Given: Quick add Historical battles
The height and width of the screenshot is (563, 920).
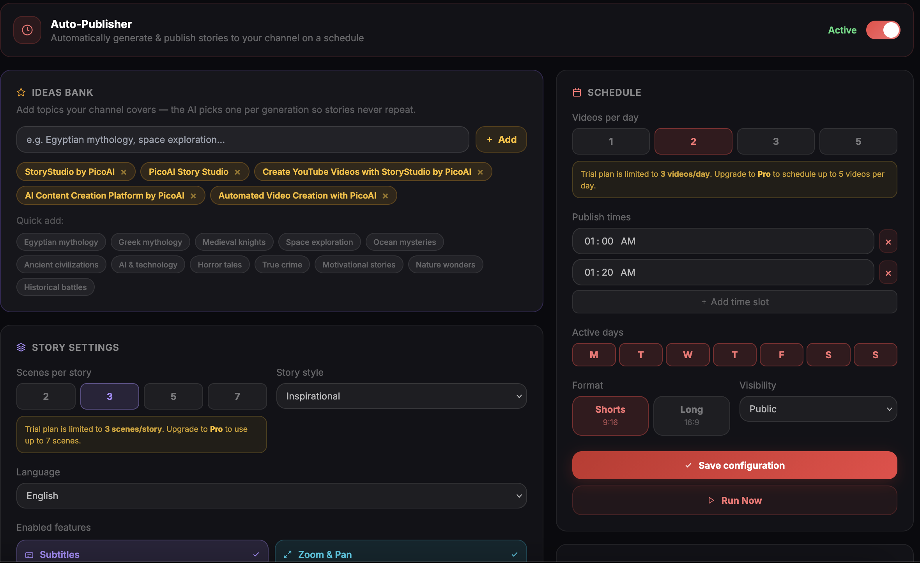Looking at the screenshot, I should [x=55, y=287].
